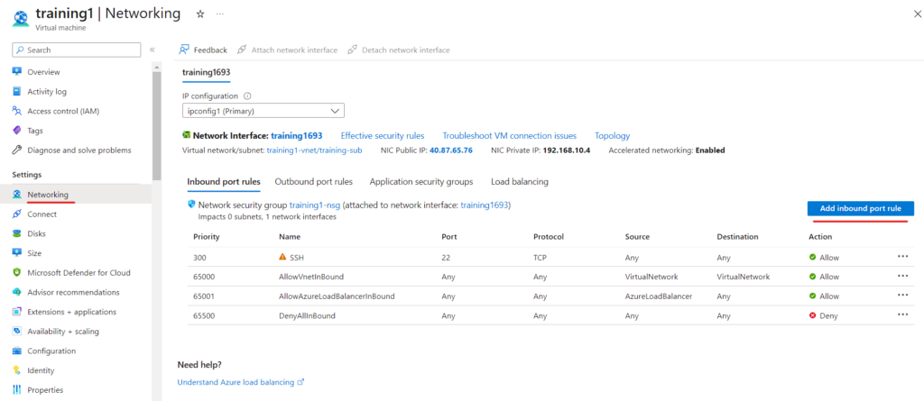Click the favorite star icon beside title

tap(199, 14)
